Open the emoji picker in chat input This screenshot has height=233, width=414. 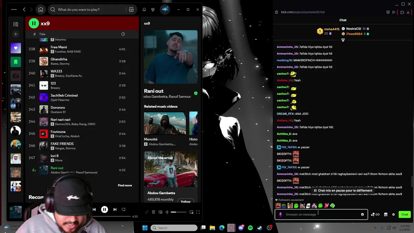point(362,214)
